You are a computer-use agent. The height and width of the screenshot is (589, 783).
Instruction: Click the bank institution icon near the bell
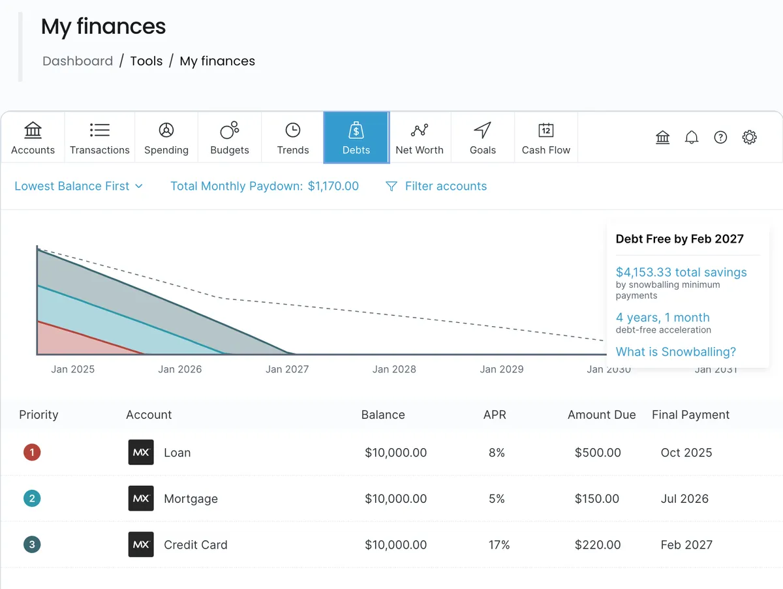pyautogui.click(x=663, y=137)
